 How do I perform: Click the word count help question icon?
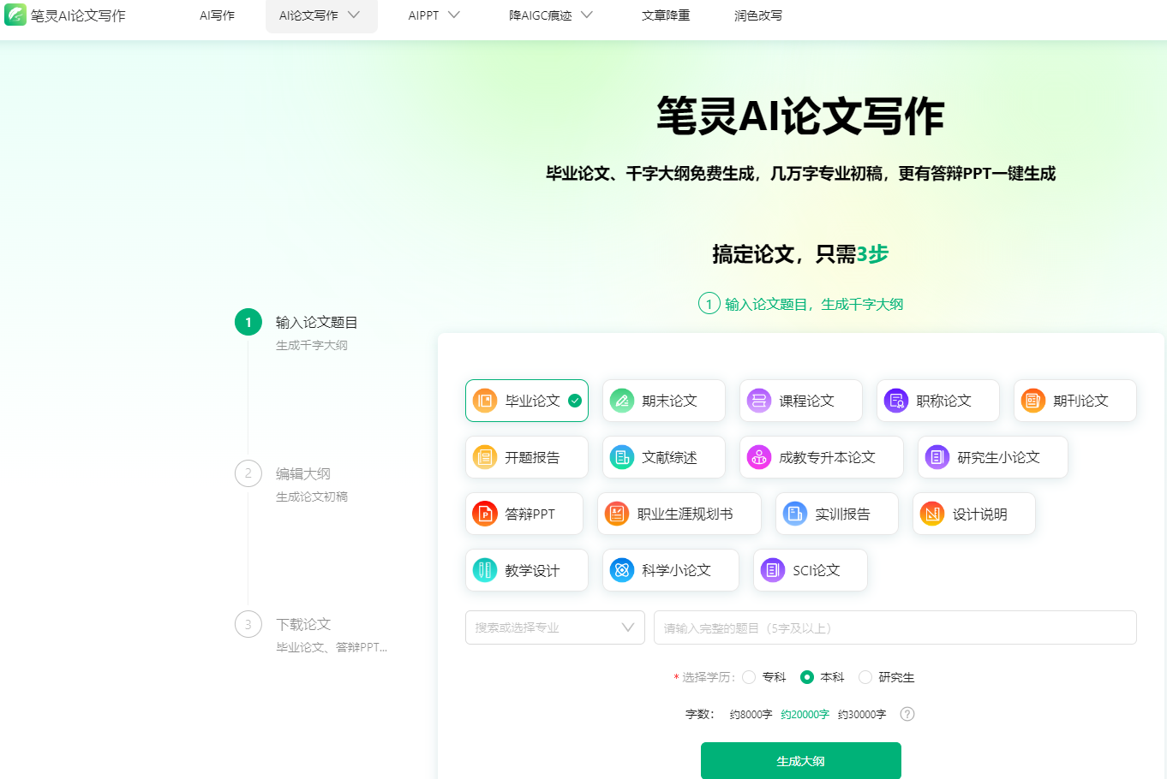click(907, 714)
